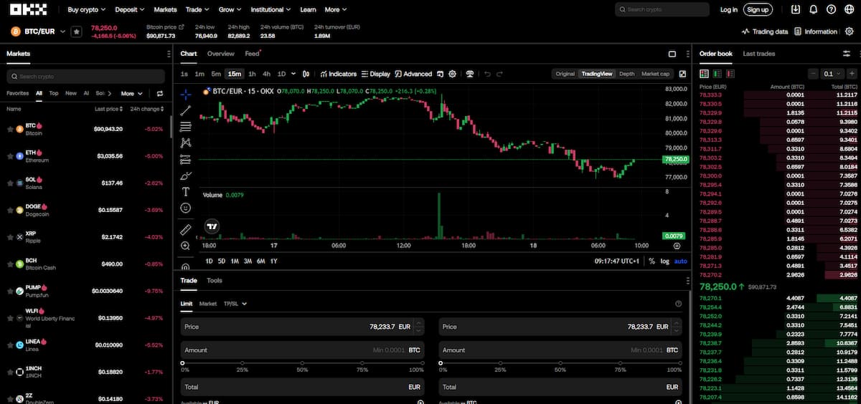
Task: Select the trend line drawing tool
Action: (186, 110)
